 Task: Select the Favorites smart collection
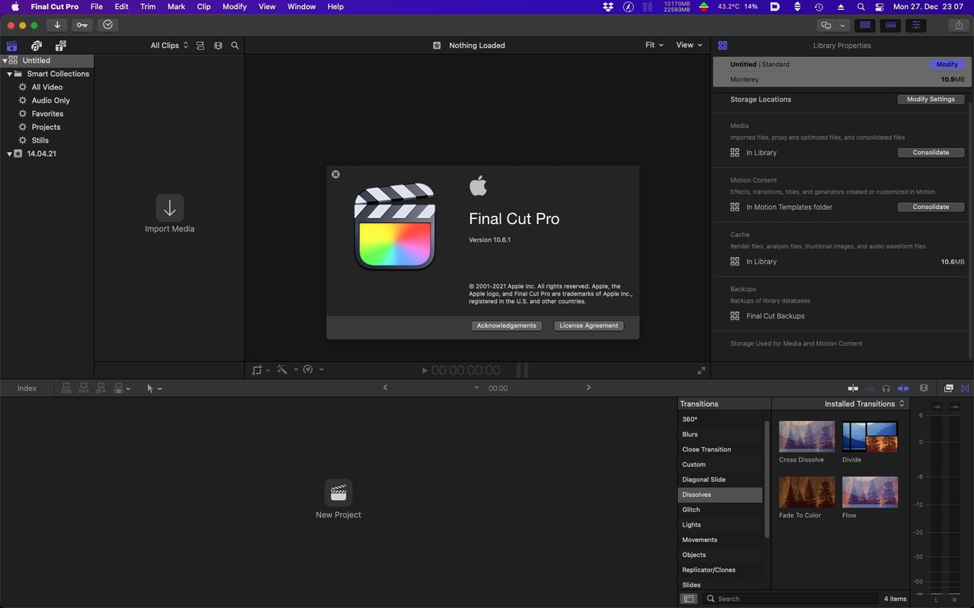47,114
